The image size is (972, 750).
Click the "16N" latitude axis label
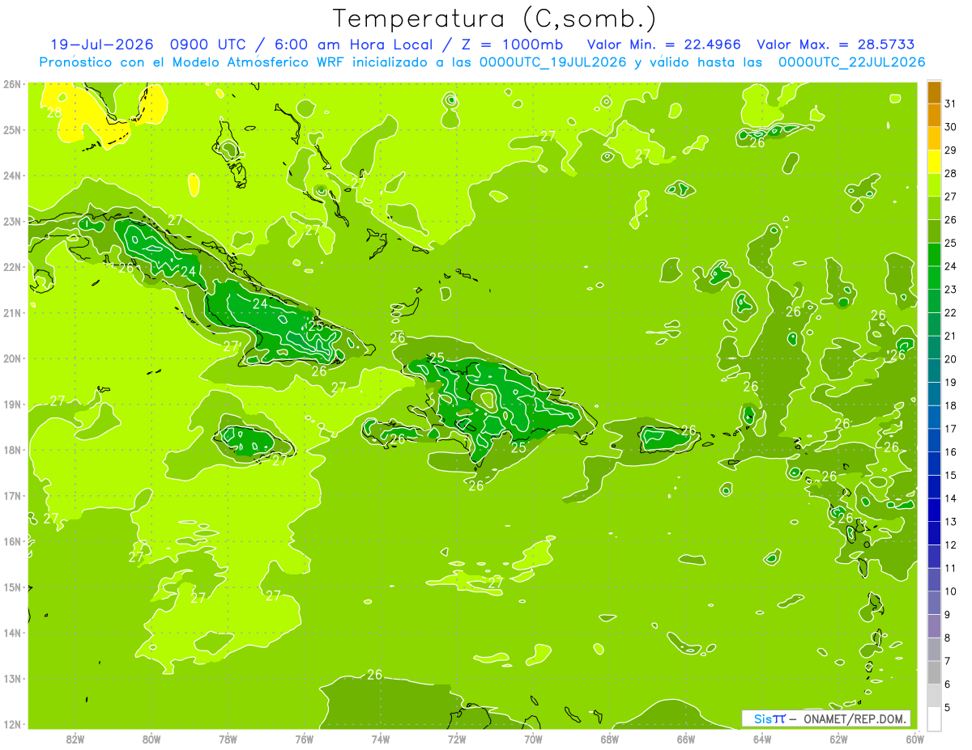click(x=12, y=541)
